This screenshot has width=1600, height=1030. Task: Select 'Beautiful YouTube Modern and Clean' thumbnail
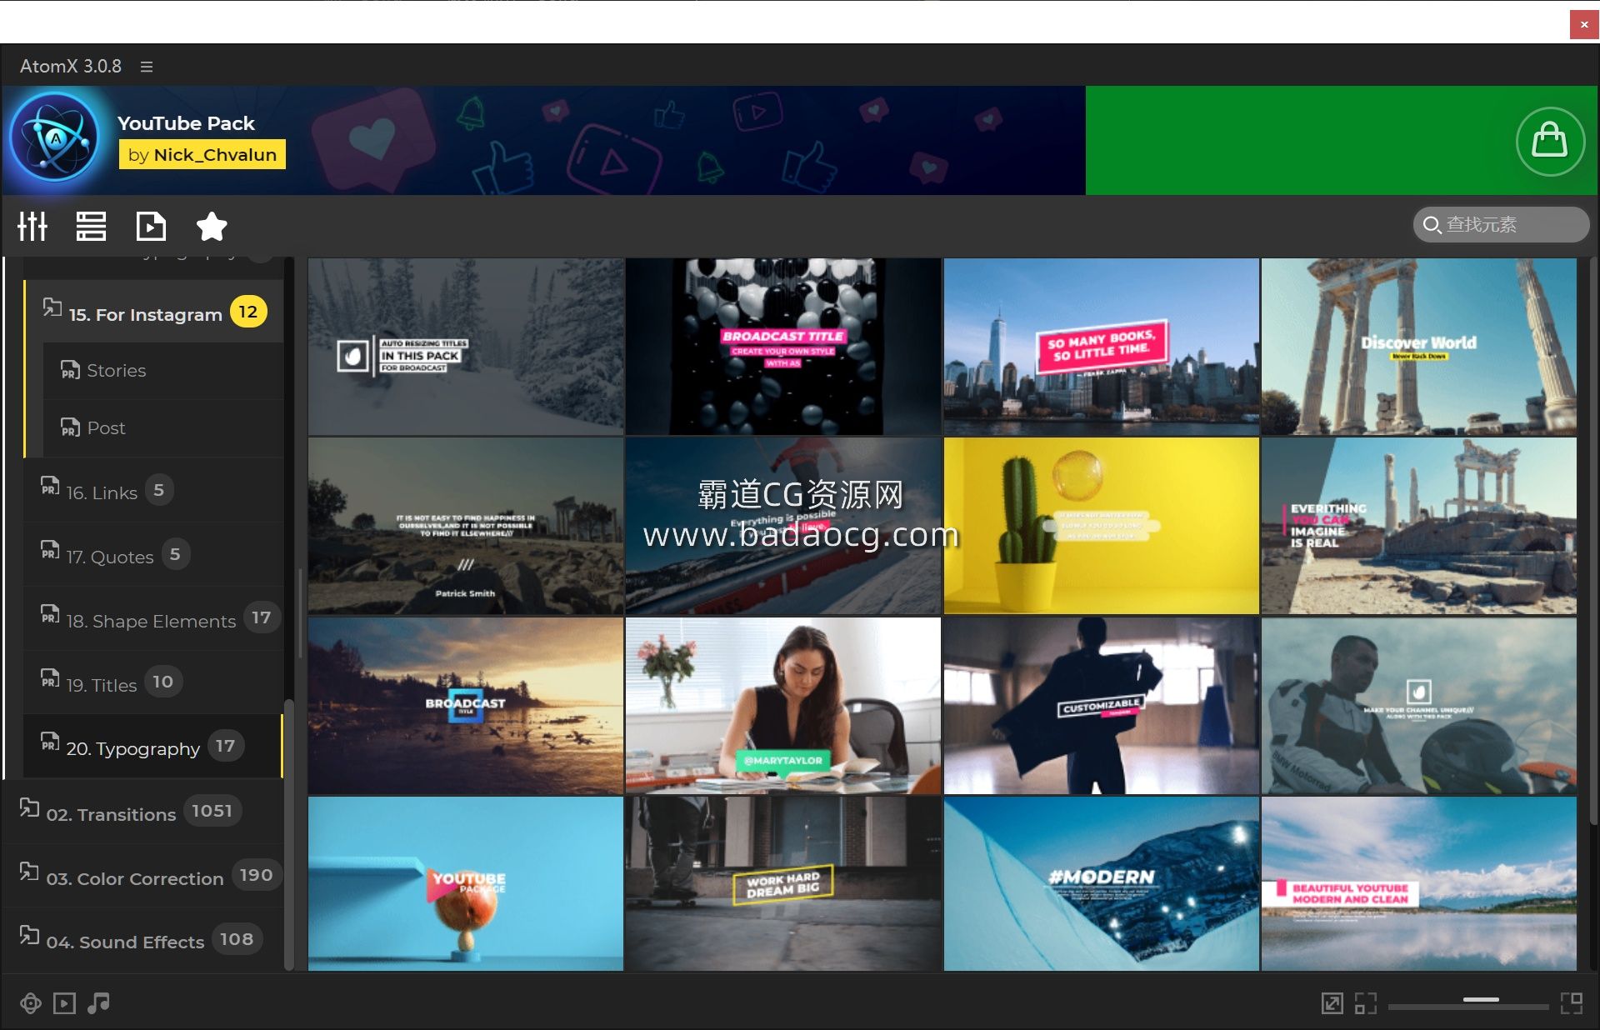1418,884
